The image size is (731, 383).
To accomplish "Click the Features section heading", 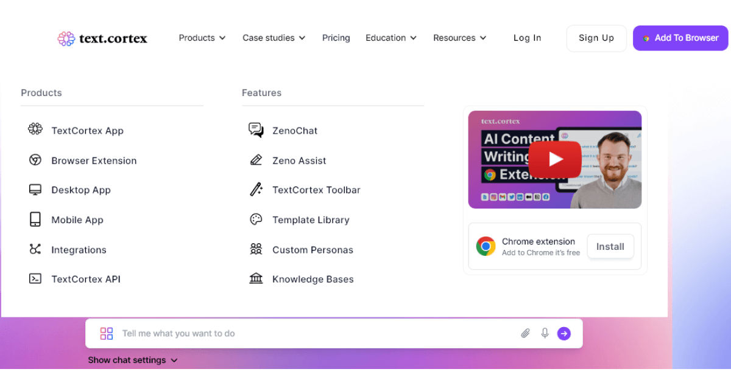I will pyautogui.click(x=261, y=92).
